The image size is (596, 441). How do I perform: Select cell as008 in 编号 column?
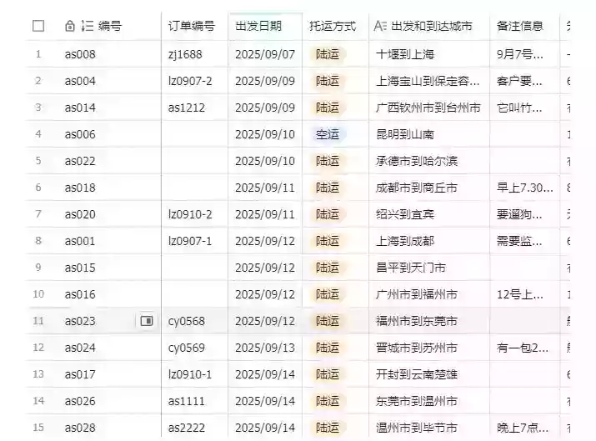pyautogui.click(x=80, y=54)
